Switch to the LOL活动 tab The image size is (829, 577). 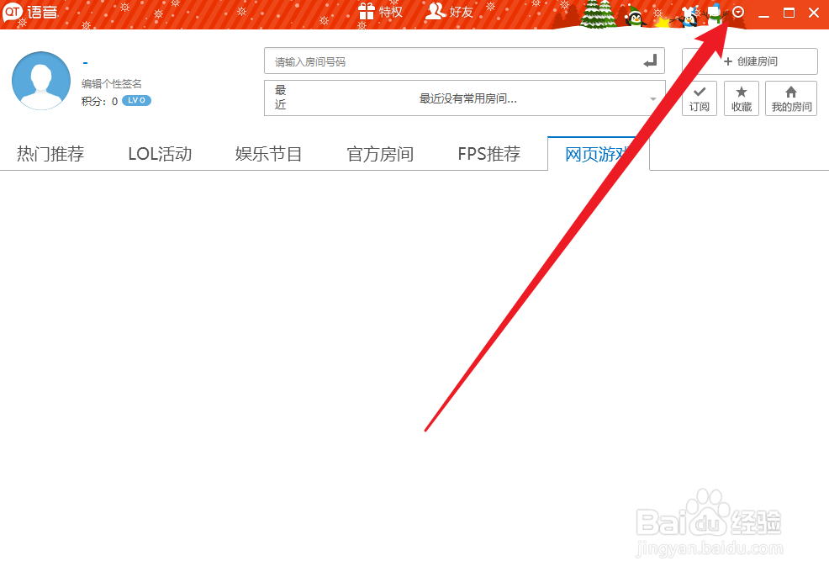tap(160, 154)
